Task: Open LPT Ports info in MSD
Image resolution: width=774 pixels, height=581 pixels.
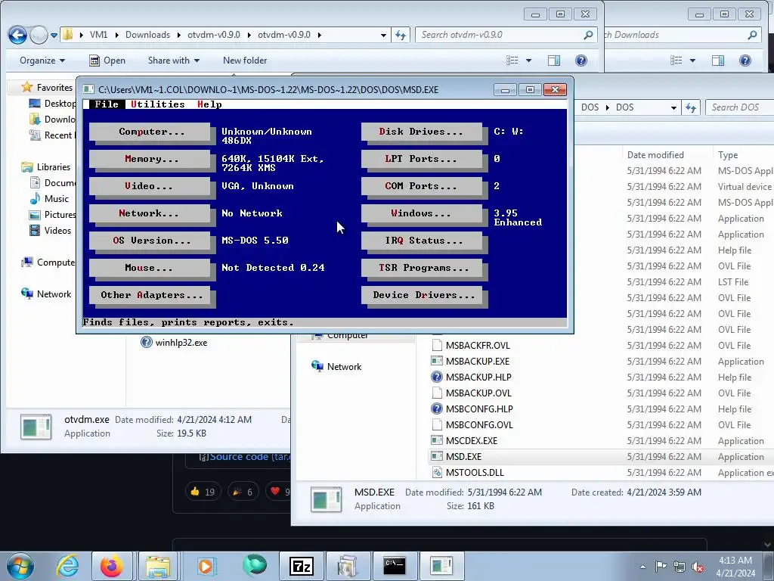Action: (x=423, y=159)
